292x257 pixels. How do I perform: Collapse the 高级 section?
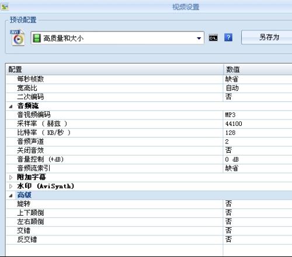point(11,195)
